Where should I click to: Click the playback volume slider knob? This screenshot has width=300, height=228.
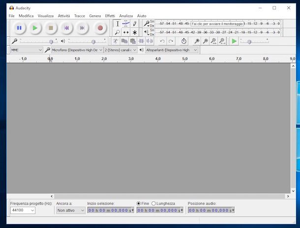(93, 41)
